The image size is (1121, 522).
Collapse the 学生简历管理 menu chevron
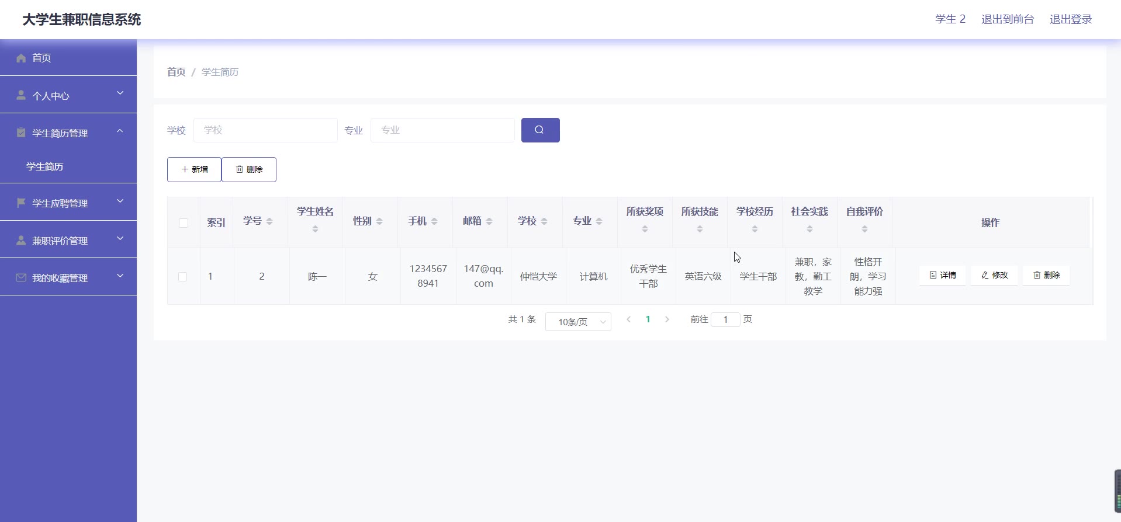click(120, 131)
